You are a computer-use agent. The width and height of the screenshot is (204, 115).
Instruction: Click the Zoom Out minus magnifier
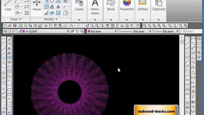(175, 26)
